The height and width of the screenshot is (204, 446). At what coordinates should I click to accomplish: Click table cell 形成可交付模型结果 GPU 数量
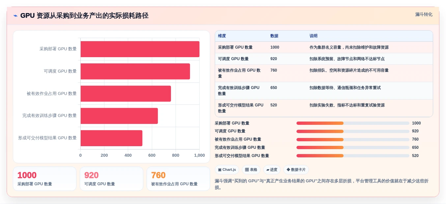click(241, 108)
